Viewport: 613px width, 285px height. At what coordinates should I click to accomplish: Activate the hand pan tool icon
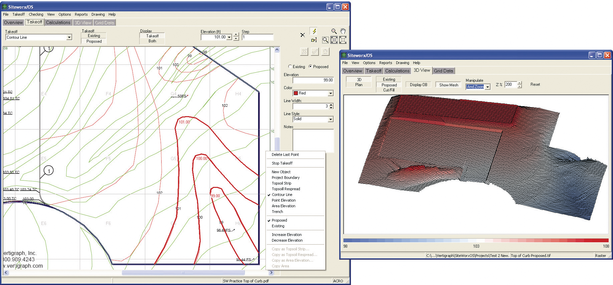click(343, 31)
